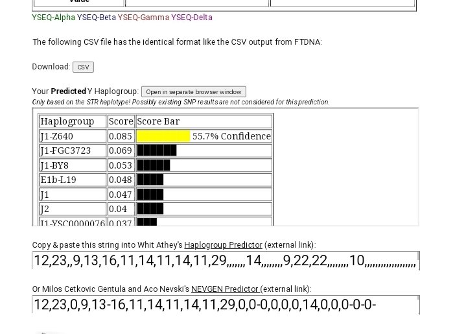Click the STR haplotype italic disclaimer text
Viewport: 466px width, 334px height.
181,102
